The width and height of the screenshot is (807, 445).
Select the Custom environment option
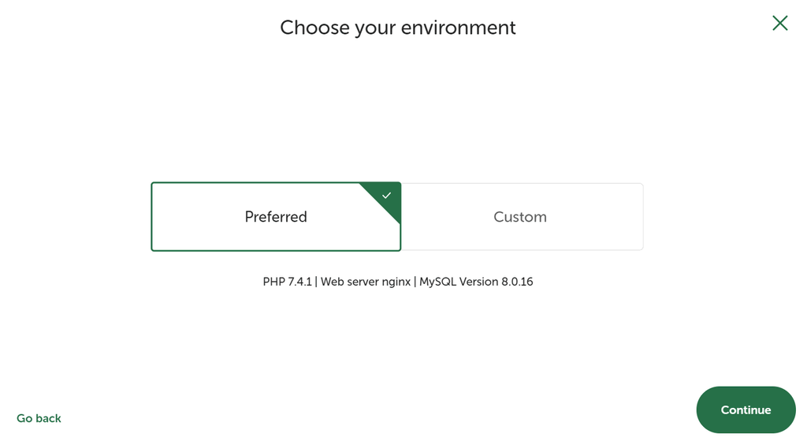pos(522,217)
